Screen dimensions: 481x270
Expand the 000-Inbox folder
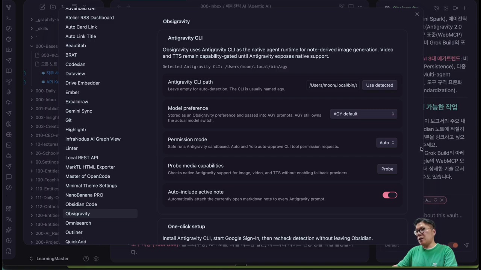[x=43, y=100]
